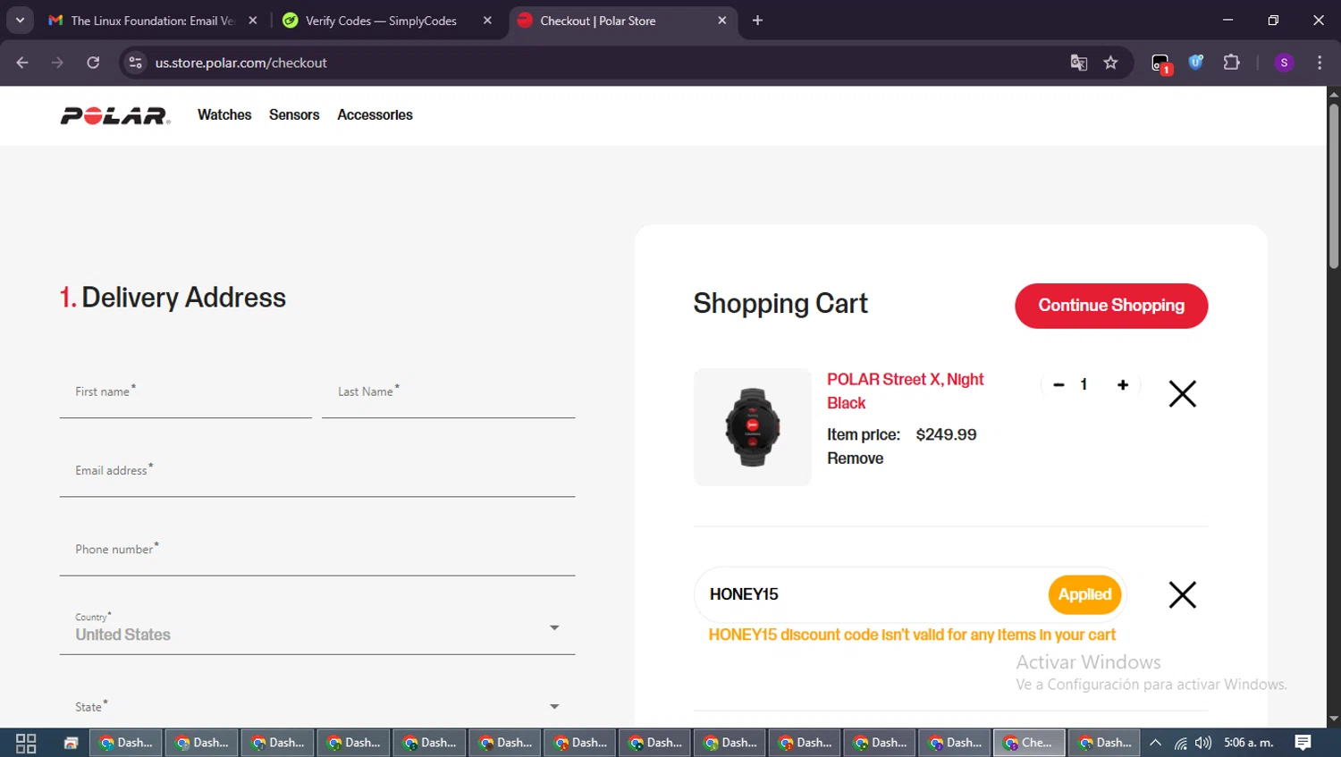This screenshot has width=1341, height=757.
Task: Open the Sensors menu
Action: pyautogui.click(x=294, y=114)
